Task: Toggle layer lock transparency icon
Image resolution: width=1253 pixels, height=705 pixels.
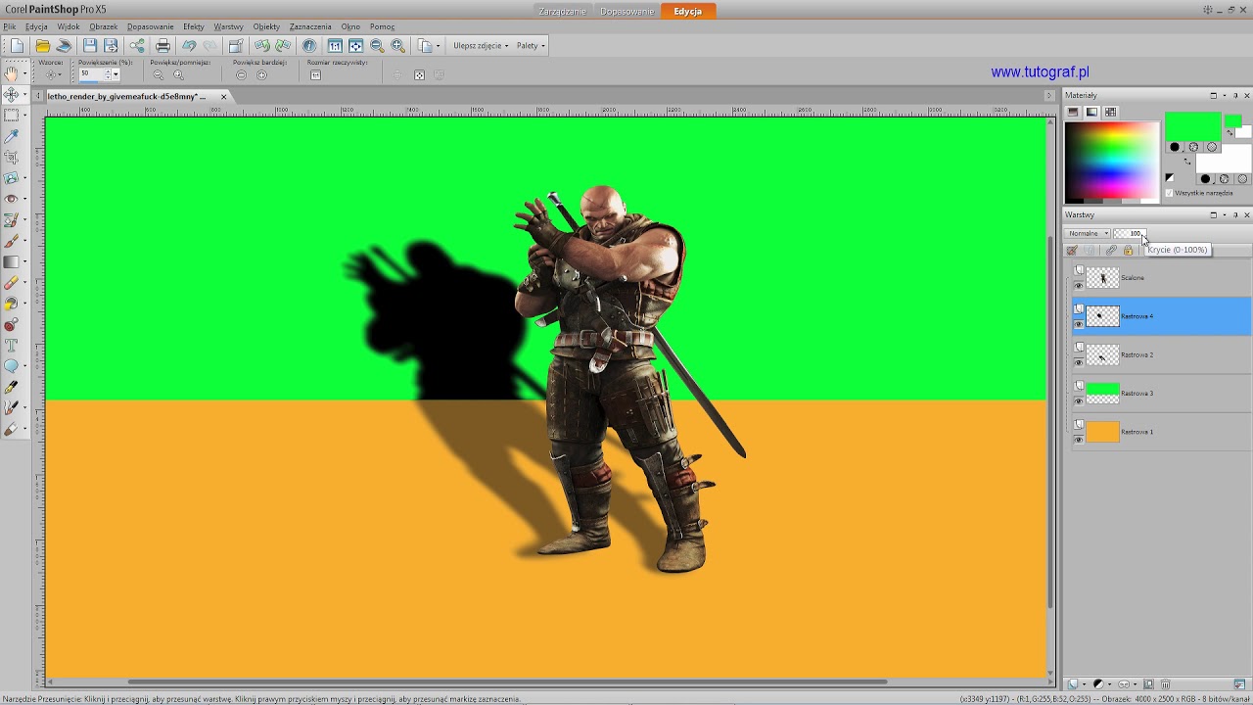Action: click(x=1128, y=251)
